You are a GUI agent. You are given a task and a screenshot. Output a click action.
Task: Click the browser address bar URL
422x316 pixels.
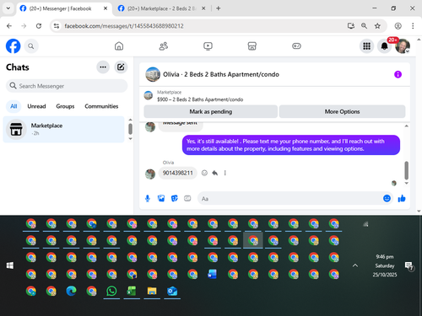[x=124, y=26]
